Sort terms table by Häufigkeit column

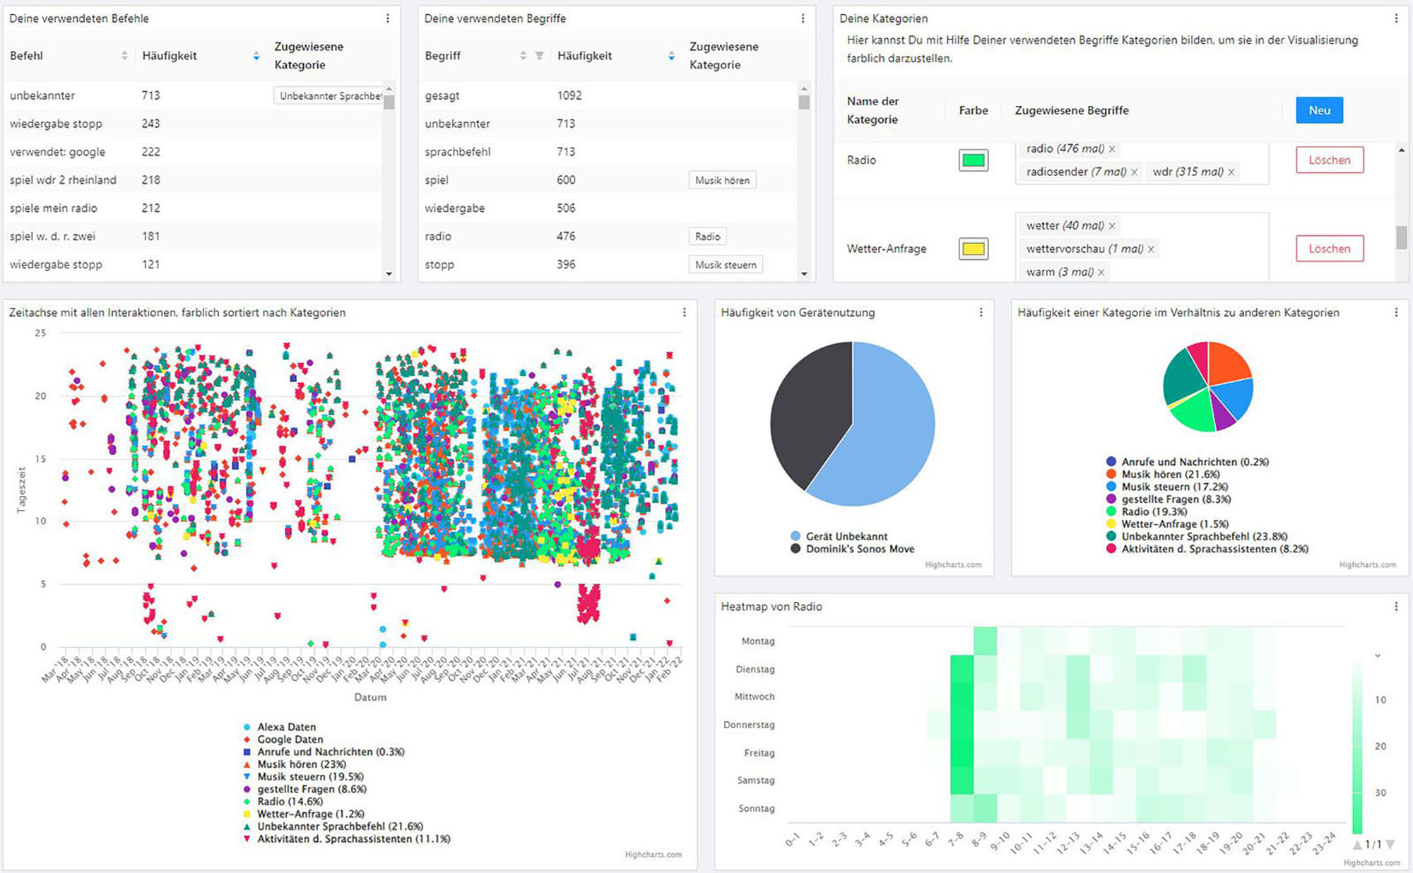(671, 56)
